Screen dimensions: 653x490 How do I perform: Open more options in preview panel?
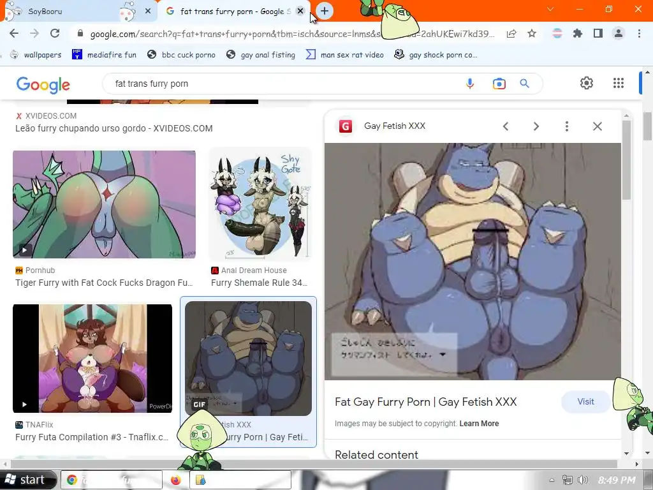point(567,126)
